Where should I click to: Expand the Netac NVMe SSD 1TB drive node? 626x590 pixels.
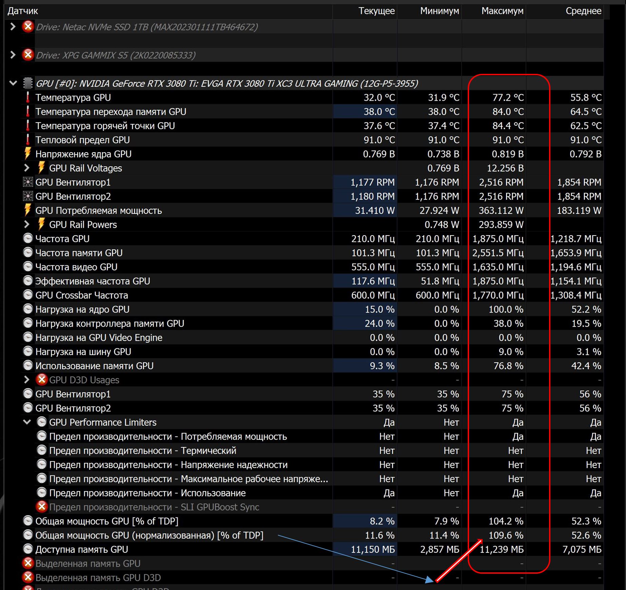[x=13, y=26]
